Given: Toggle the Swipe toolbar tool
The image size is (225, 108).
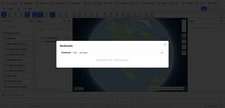Looking at the screenshot, I should pos(10,15).
